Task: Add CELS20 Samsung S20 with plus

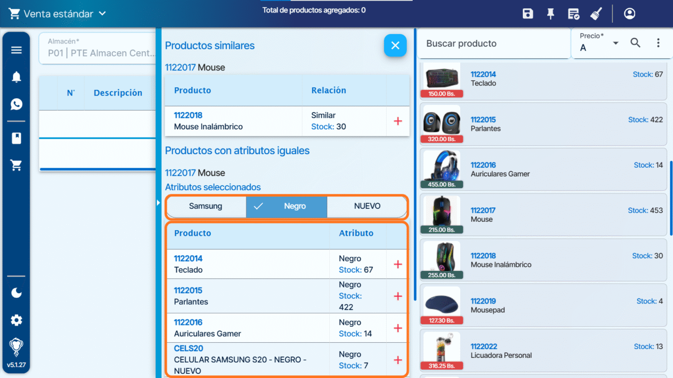Action: coord(398,360)
